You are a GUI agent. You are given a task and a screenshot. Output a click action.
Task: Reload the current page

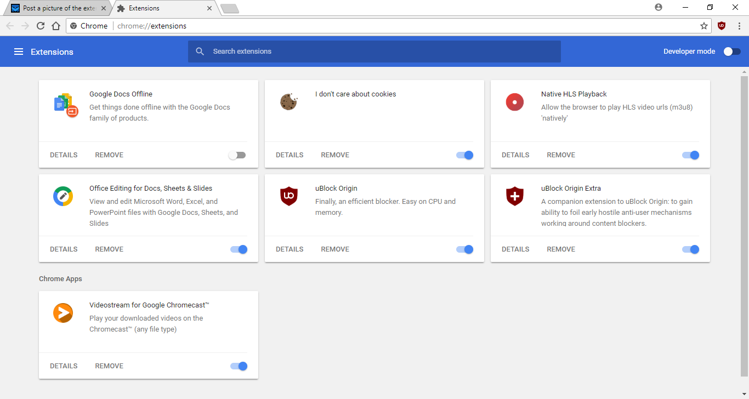pyautogui.click(x=41, y=26)
